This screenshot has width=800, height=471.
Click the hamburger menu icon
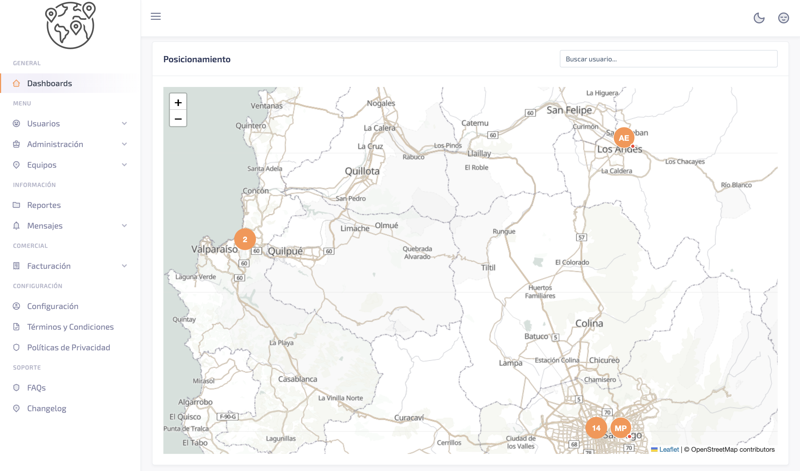click(x=155, y=16)
